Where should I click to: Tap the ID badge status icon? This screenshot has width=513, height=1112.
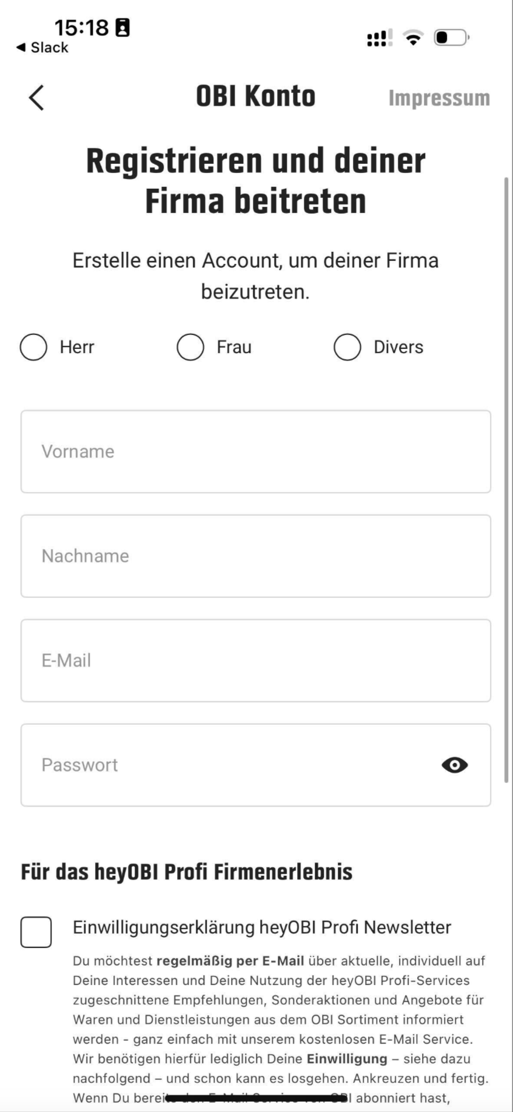point(122,27)
